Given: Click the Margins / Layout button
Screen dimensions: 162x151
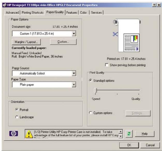Looking at the screenshot, I should pyautogui.click(x=26, y=42).
